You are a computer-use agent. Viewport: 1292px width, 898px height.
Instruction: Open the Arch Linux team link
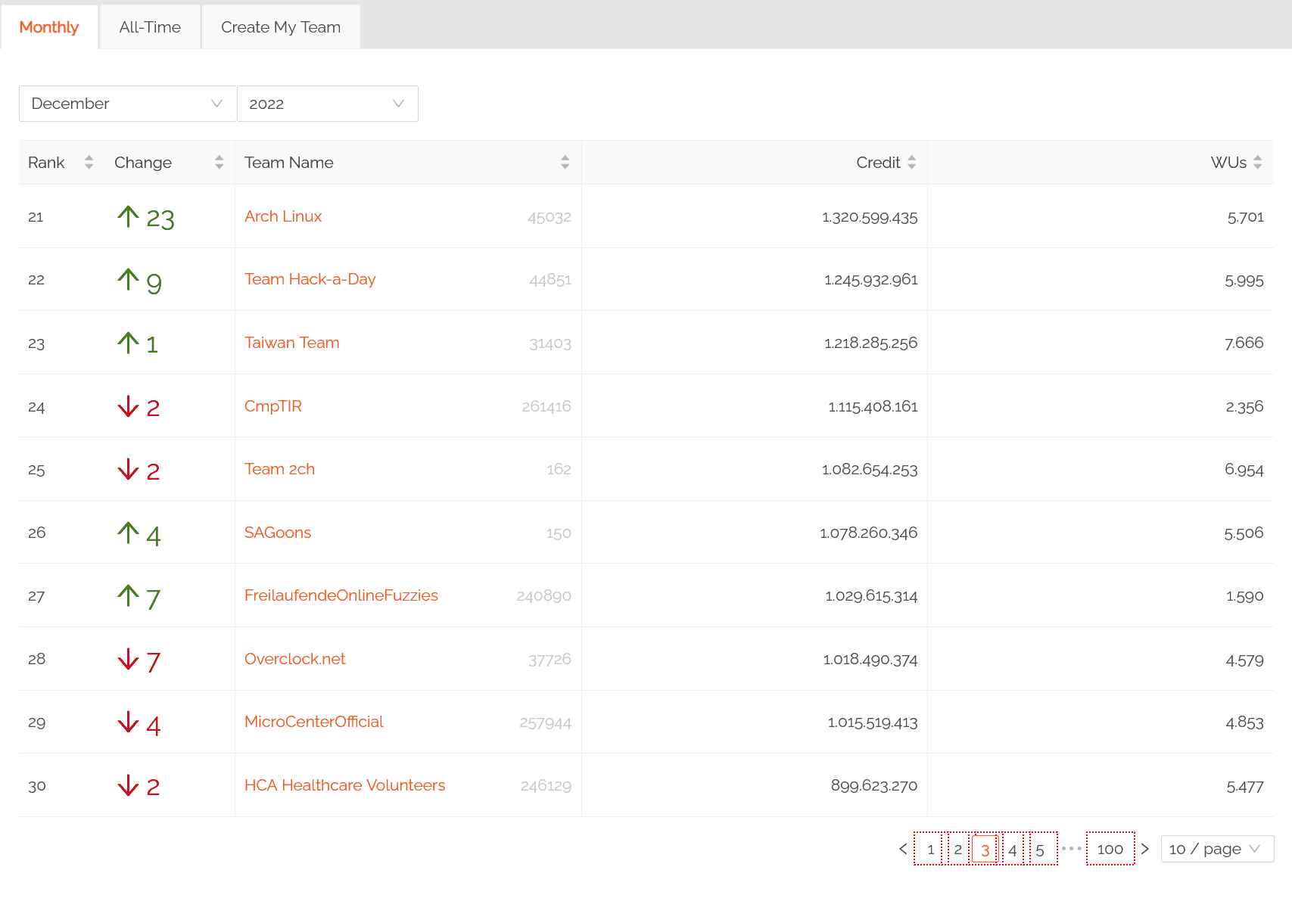coord(283,216)
